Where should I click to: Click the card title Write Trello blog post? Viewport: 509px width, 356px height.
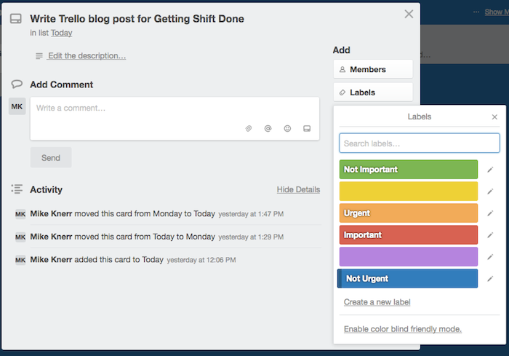point(137,19)
